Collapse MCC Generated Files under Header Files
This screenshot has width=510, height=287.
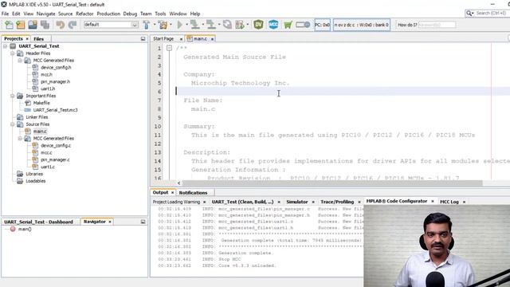click(20, 61)
